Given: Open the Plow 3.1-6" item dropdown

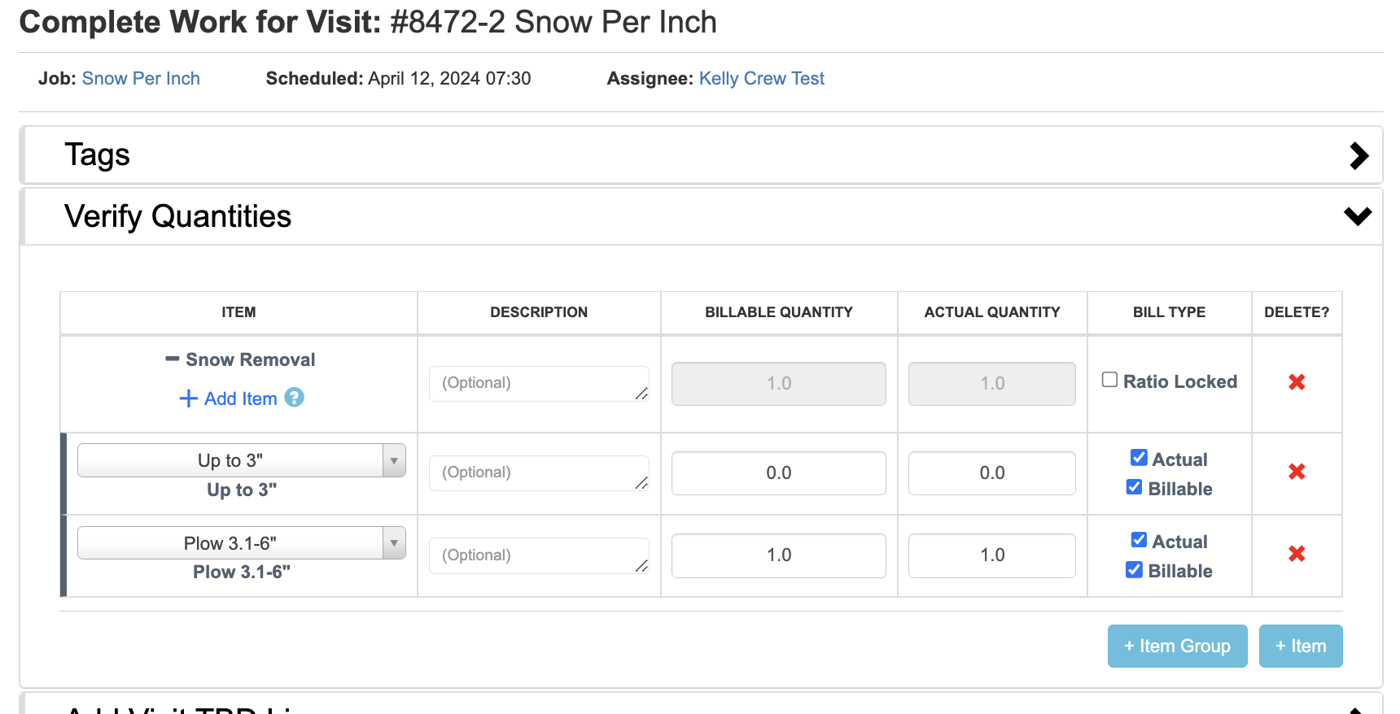Looking at the screenshot, I should pyautogui.click(x=241, y=543).
